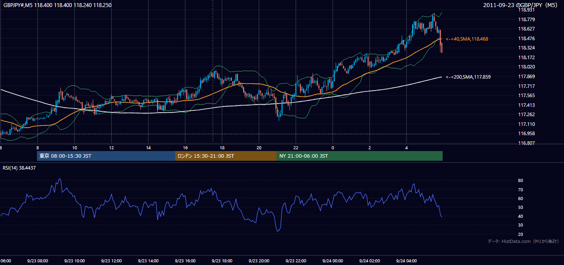Click the price axis value 118.172
564x265 pixels.
click(527, 57)
